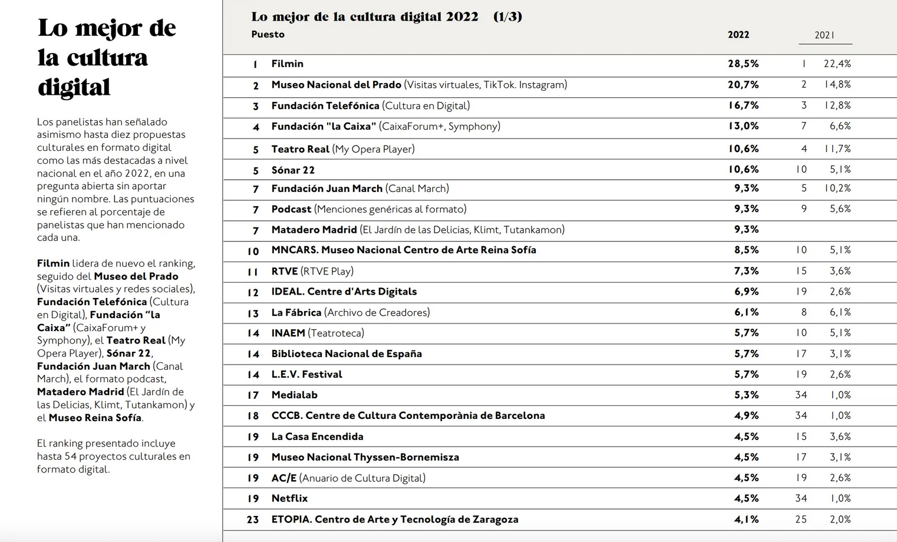Viewport: 897px width, 542px height.
Task: Select 'RTVE' row name
Action: 284,271
